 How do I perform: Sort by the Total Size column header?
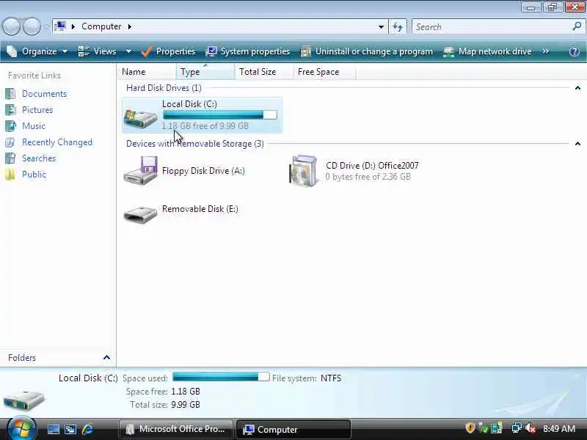(x=264, y=72)
